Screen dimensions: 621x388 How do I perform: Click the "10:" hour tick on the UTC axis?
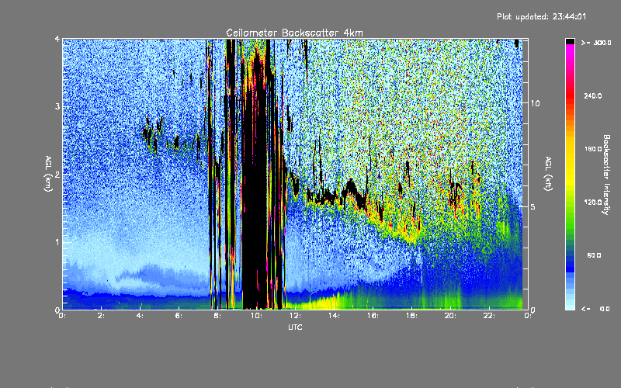(x=256, y=316)
